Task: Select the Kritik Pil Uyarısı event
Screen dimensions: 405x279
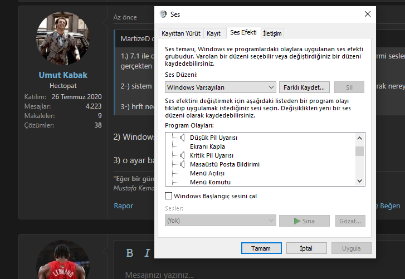Action: (212, 155)
